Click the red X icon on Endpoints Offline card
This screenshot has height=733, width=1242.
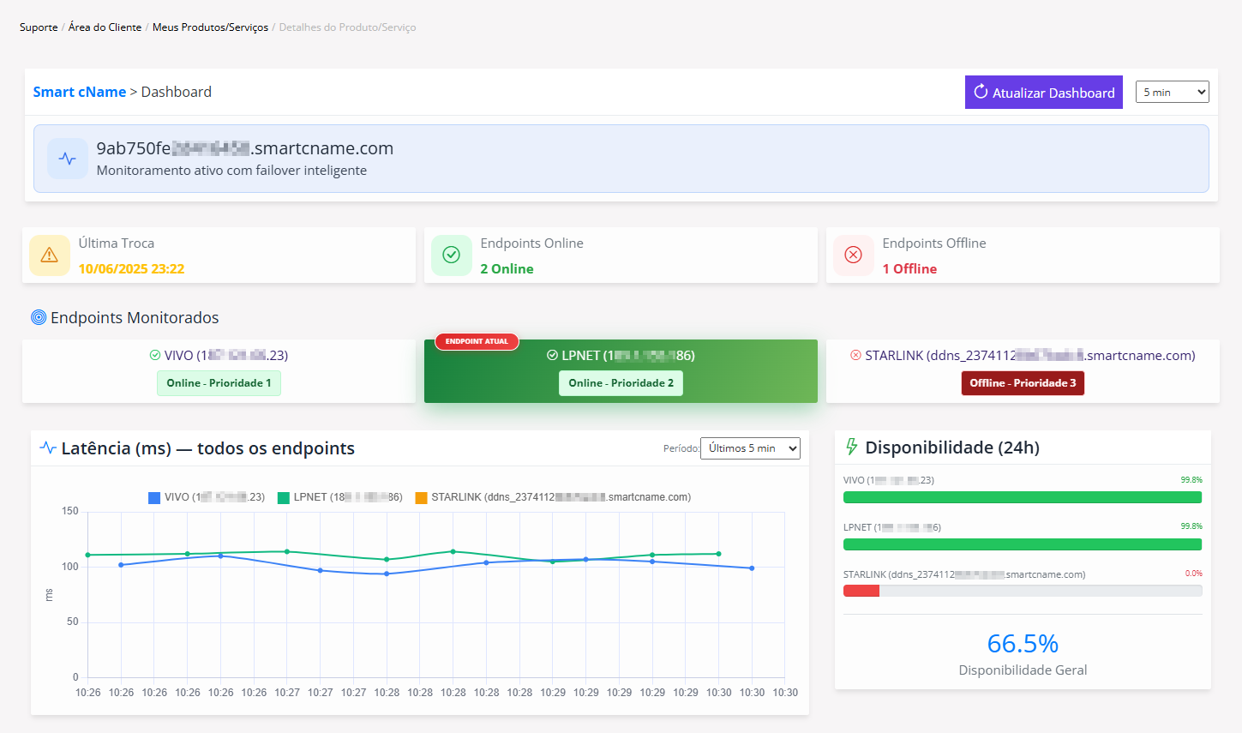(x=853, y=255)
